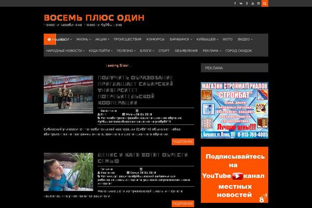Open ДЕНИС И КАТЯ ХОТЯТ ОБРЕСТИ СЕМЬЮ headline

coord(142,158)
